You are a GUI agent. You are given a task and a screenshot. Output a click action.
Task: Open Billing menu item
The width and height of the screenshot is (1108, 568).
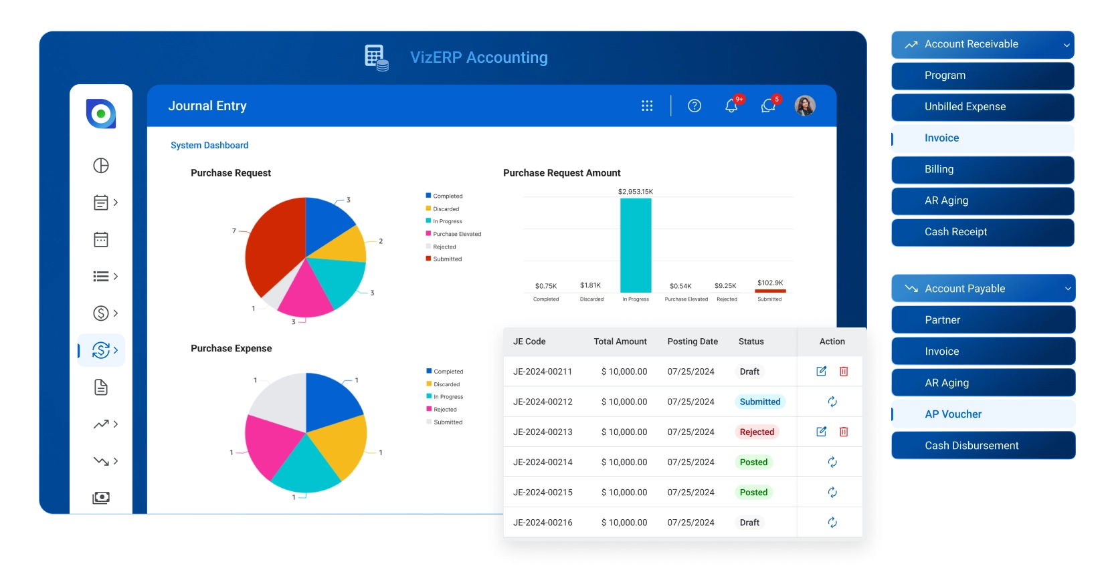coord(982,170)
